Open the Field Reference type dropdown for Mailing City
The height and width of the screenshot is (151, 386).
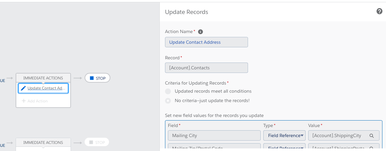point(284,135)
